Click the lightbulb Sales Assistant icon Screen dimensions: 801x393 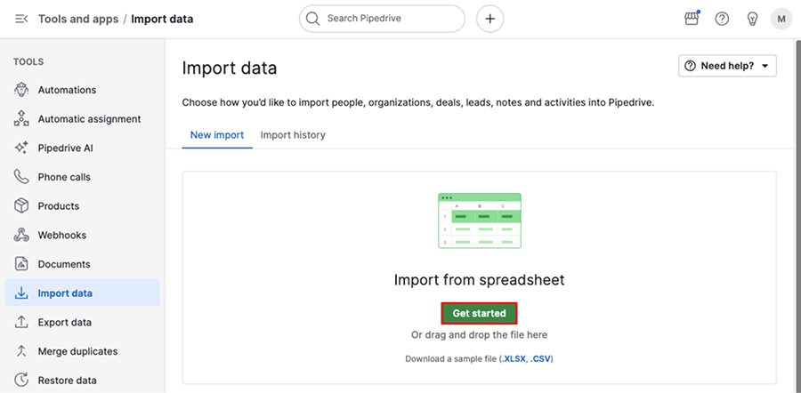752,19
